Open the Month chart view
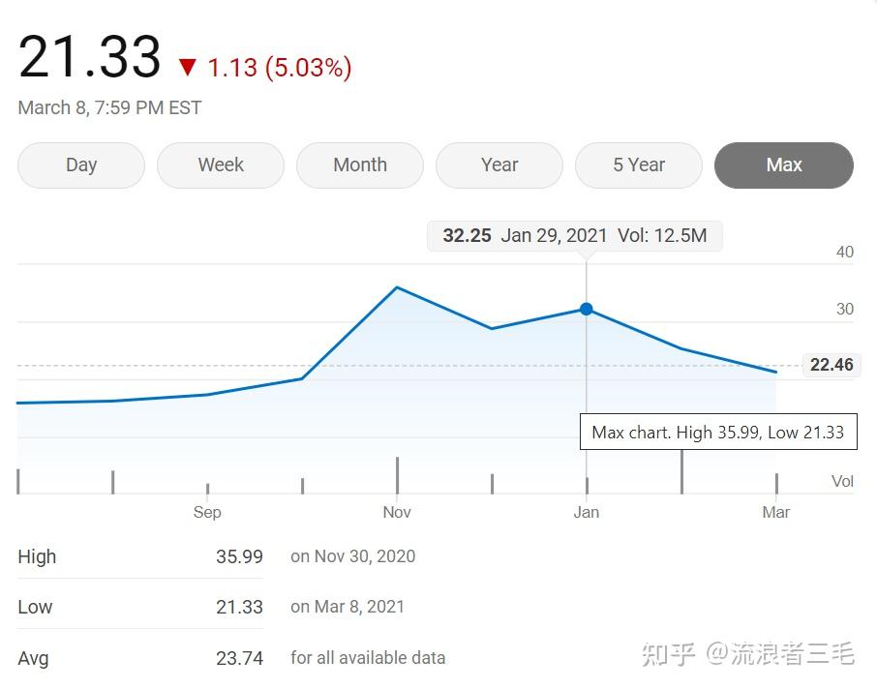This screenshot has width=877, height=689. tap(360, 165)
